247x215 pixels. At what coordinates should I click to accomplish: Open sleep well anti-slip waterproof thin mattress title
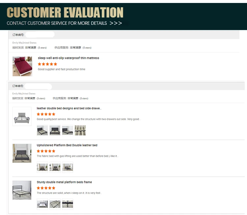pos(69,58)
